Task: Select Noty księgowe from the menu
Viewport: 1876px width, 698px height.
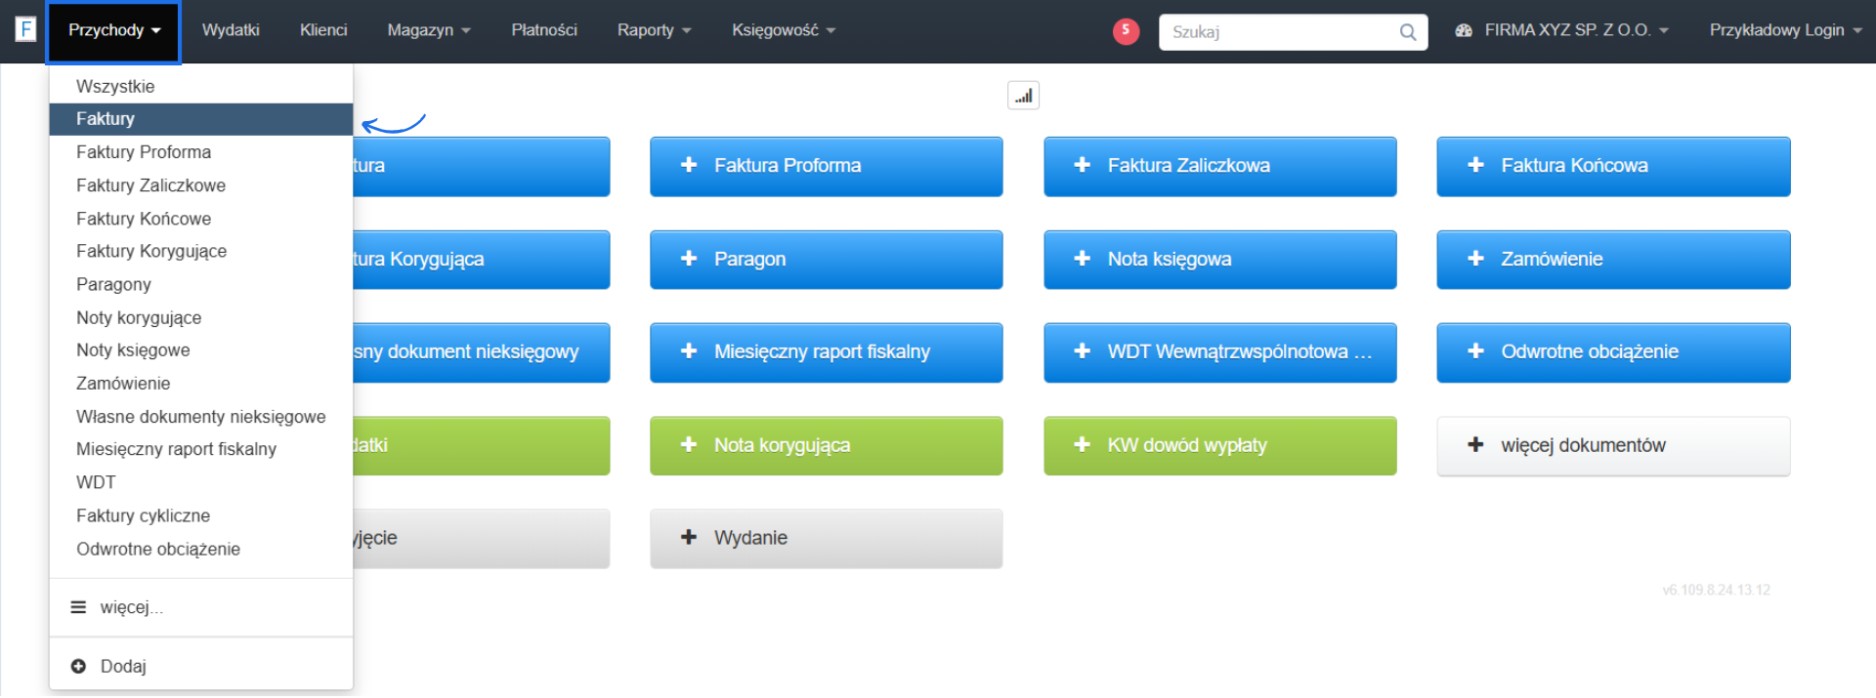Action: coord(201,350)
